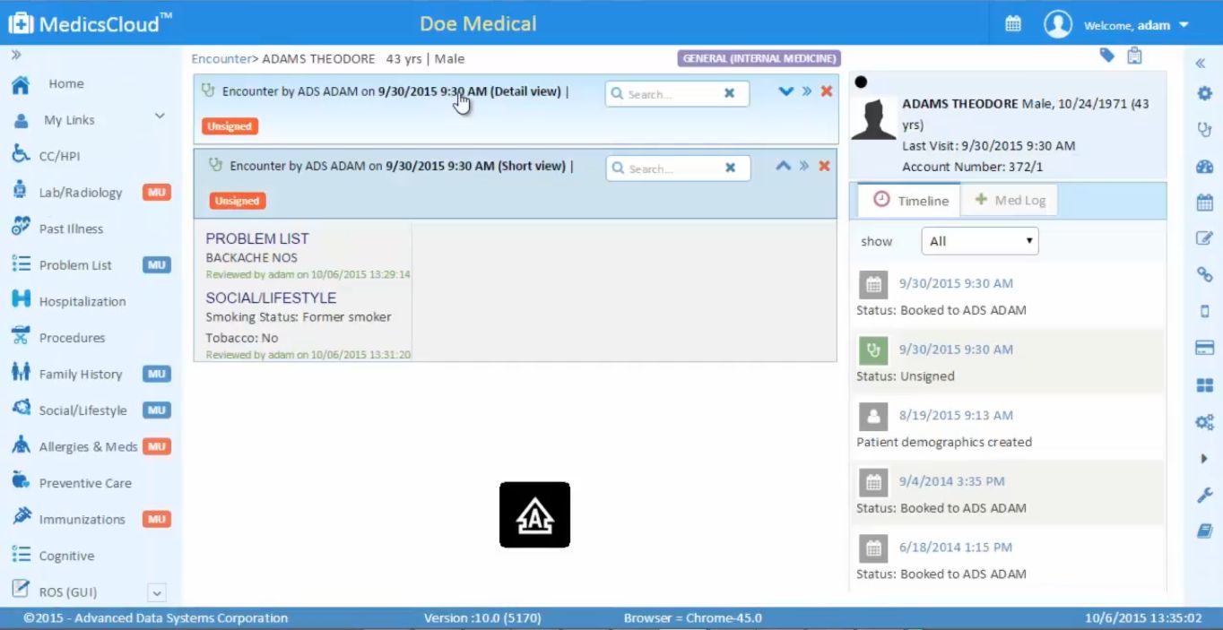
Task: Open the calendar icon in top header
Action: pyautogui.click(x=1013, y=24)
